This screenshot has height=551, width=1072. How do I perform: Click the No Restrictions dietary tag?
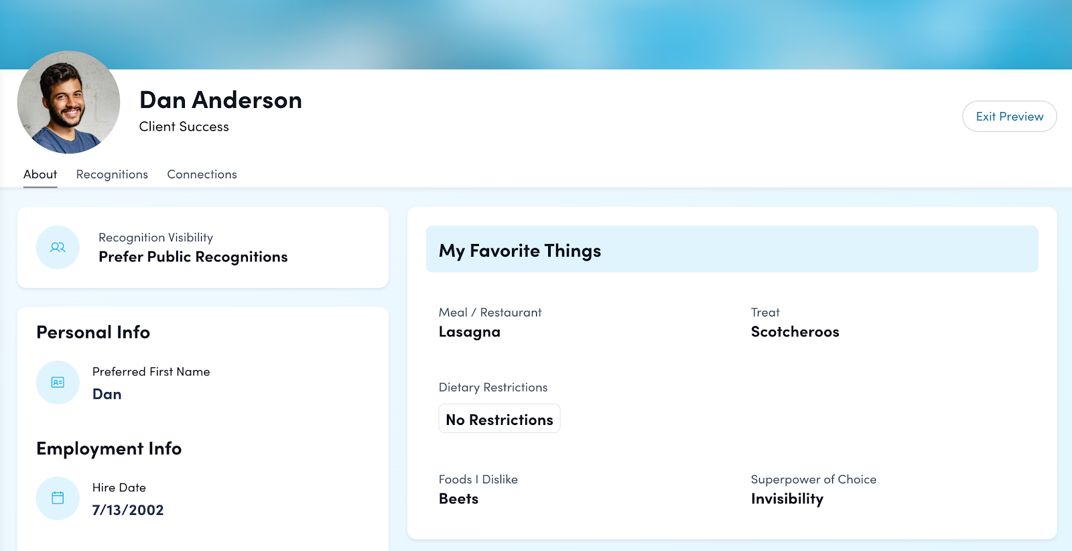tap(499, 420)
